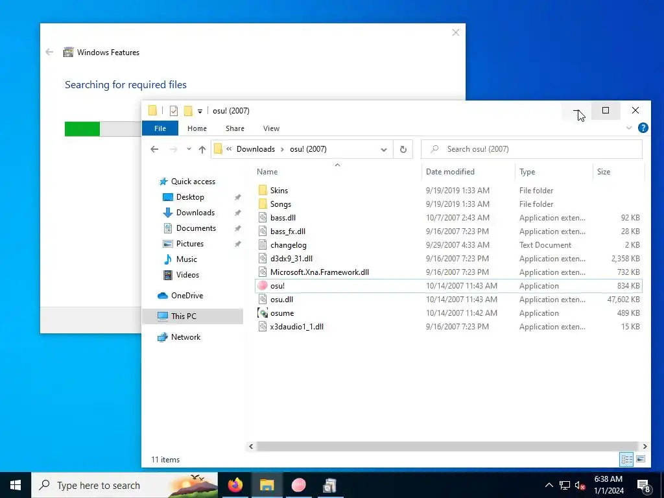Select the d3dx9_31.dll file icon
The width and height of the screenshot is (664, 498).
coord(263,258)
